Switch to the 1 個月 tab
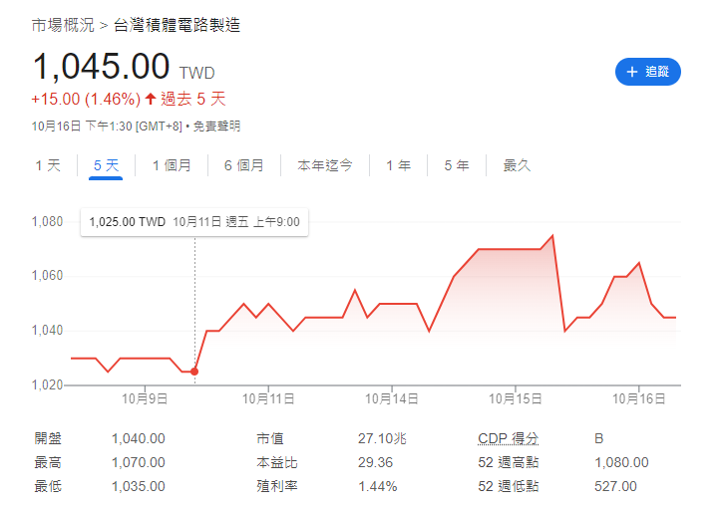The image size is (720, 508). coord(172,165)
